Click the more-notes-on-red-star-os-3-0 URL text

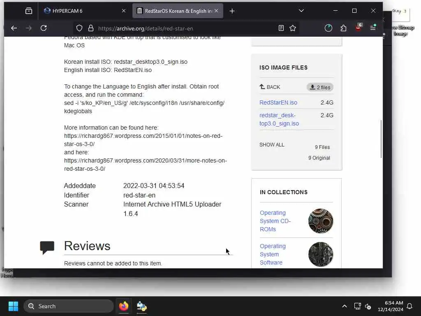coord(145,165)
